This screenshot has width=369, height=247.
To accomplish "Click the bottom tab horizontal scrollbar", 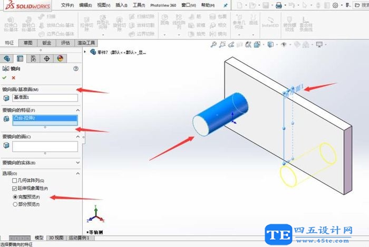I will 20,238.
